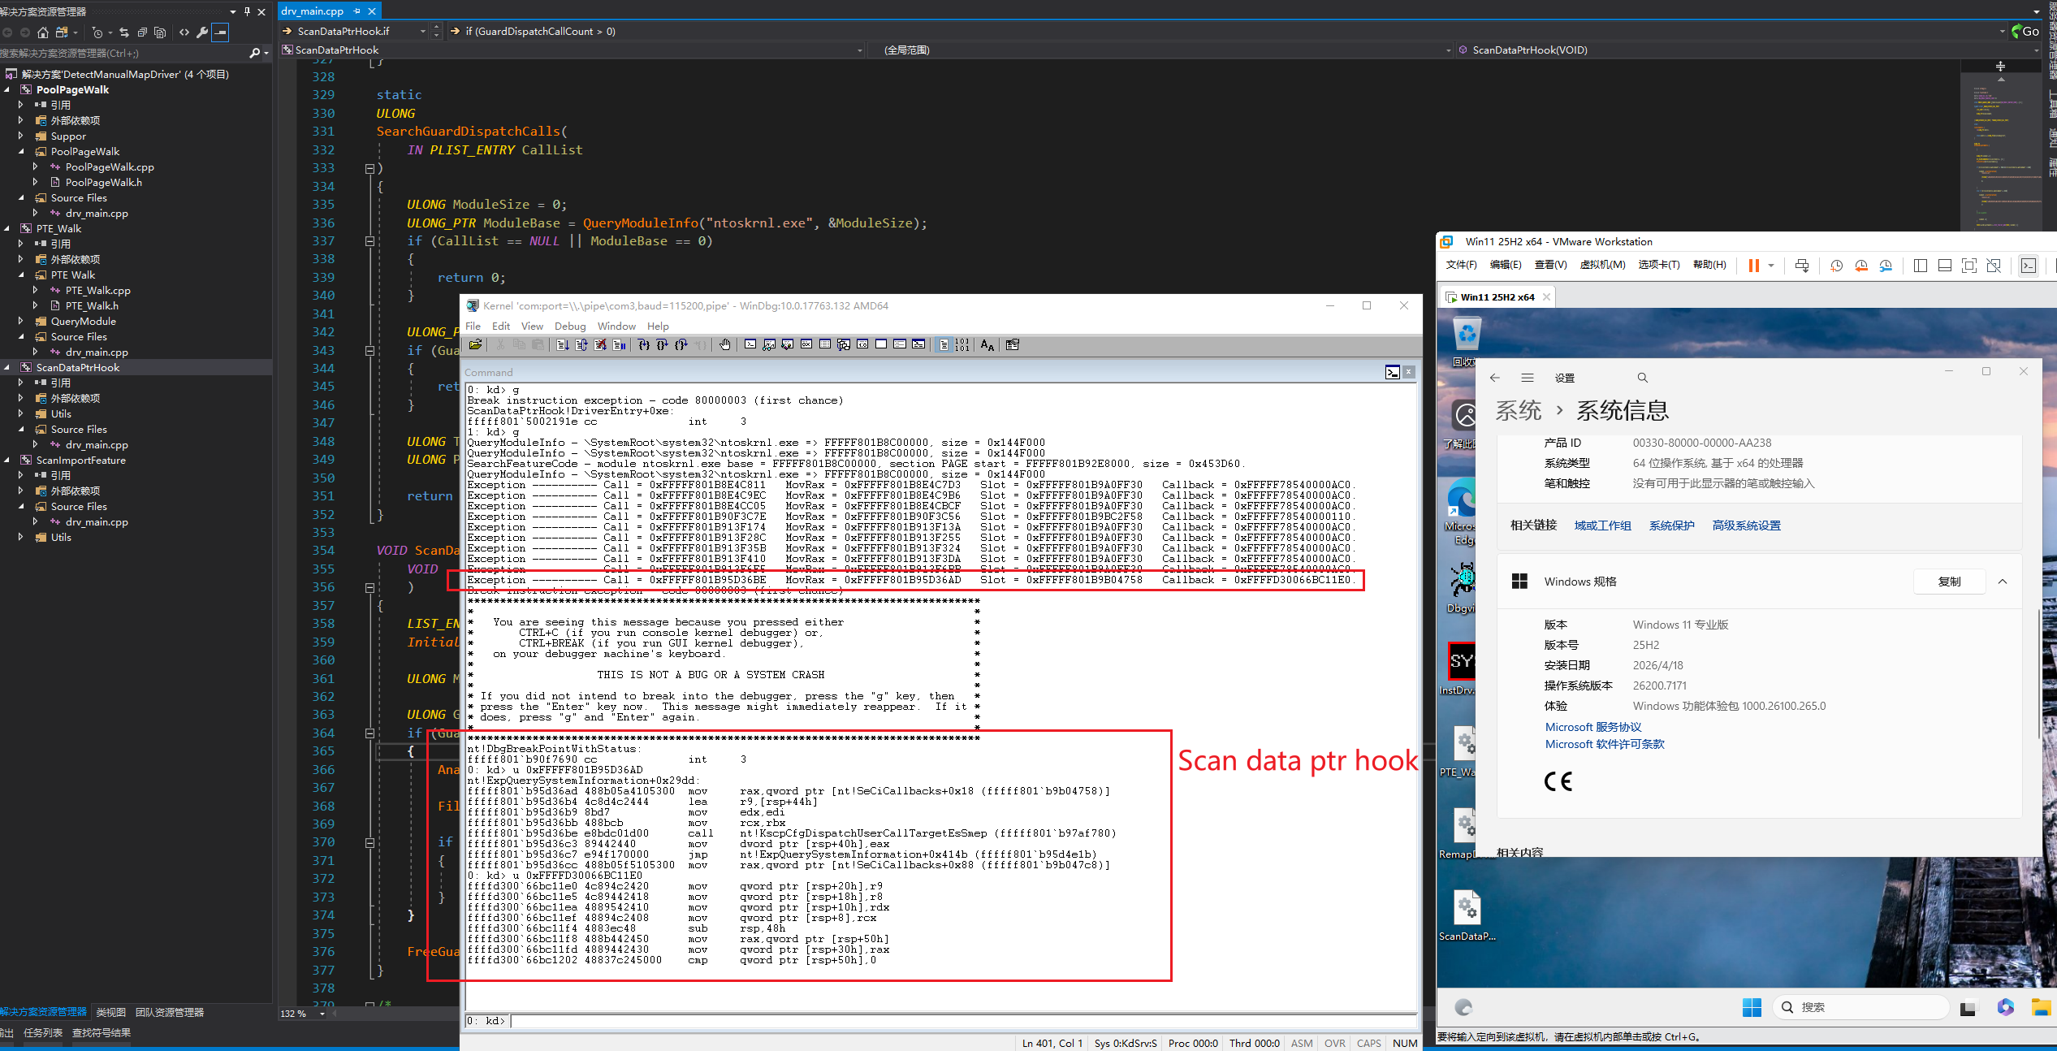Open WinDbg Memory window icon
The width and height of the screenshot is (2057, 1051).
point(825,344)
